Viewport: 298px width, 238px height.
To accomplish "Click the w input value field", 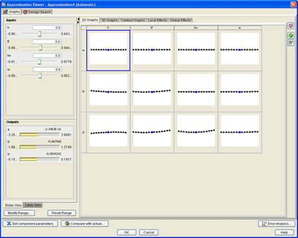I will [47, 69].
